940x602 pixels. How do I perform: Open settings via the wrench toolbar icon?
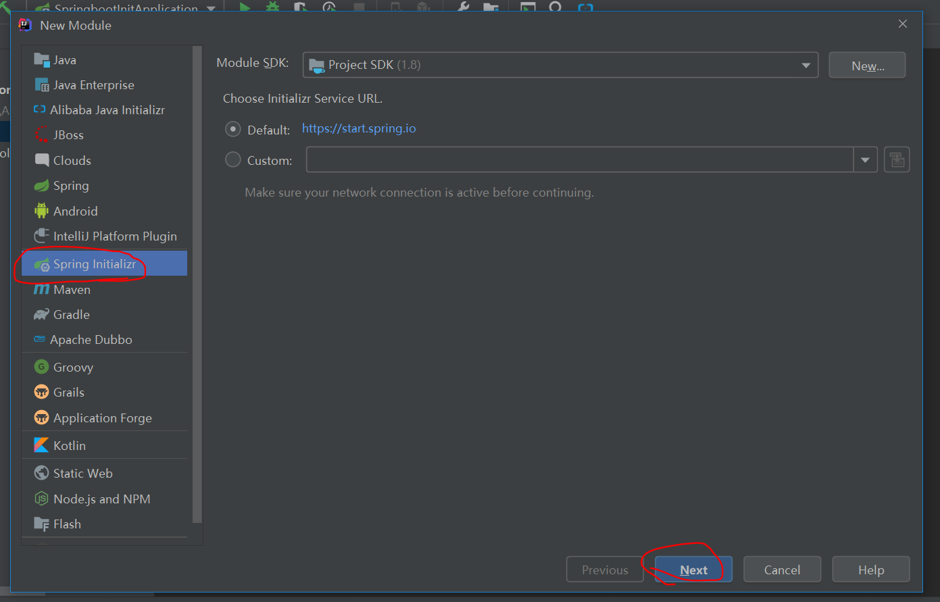pos(464,7)
